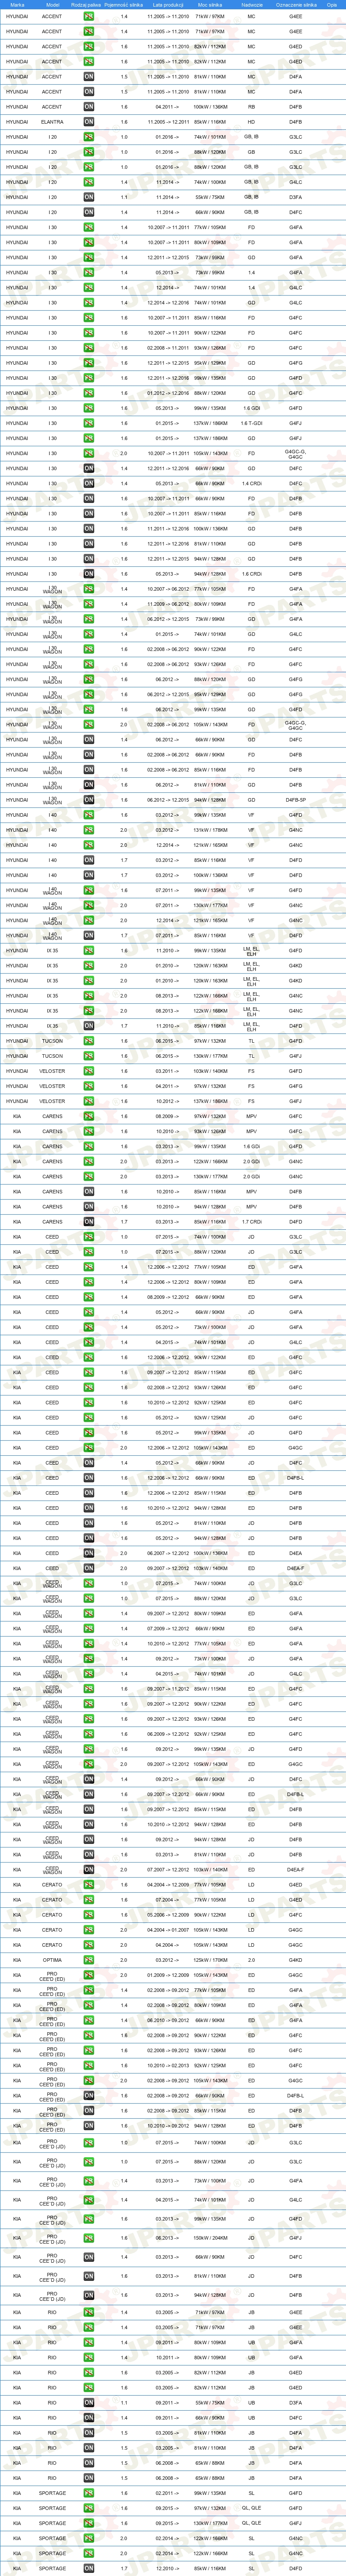Select 'D4EA' engine code in Ceed row

295,1553
